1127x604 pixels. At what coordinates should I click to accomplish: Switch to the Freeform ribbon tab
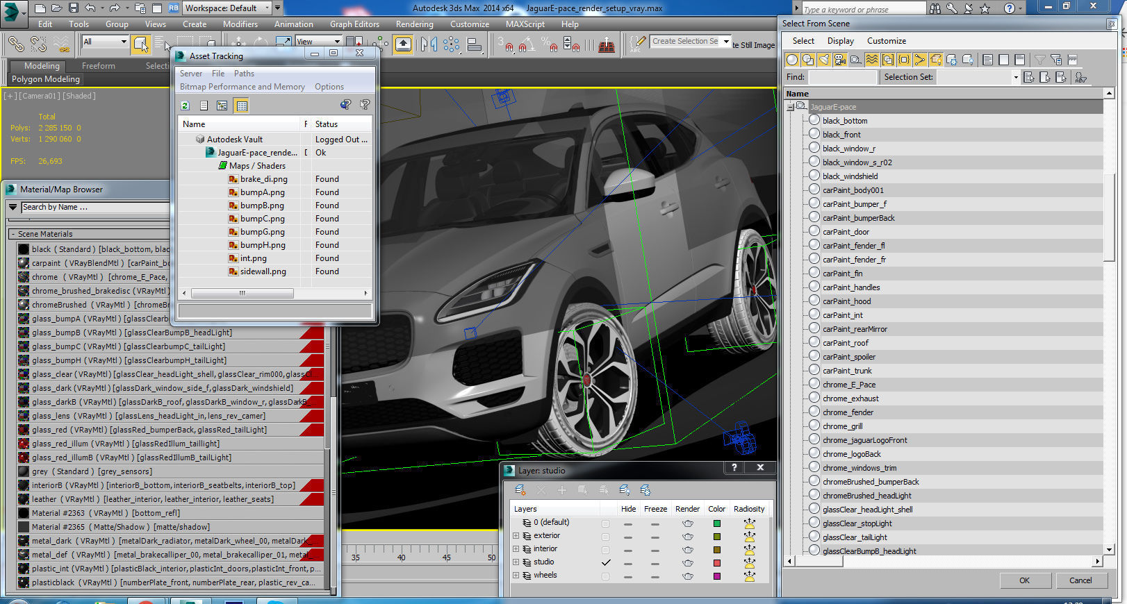[x=98, y=66]
